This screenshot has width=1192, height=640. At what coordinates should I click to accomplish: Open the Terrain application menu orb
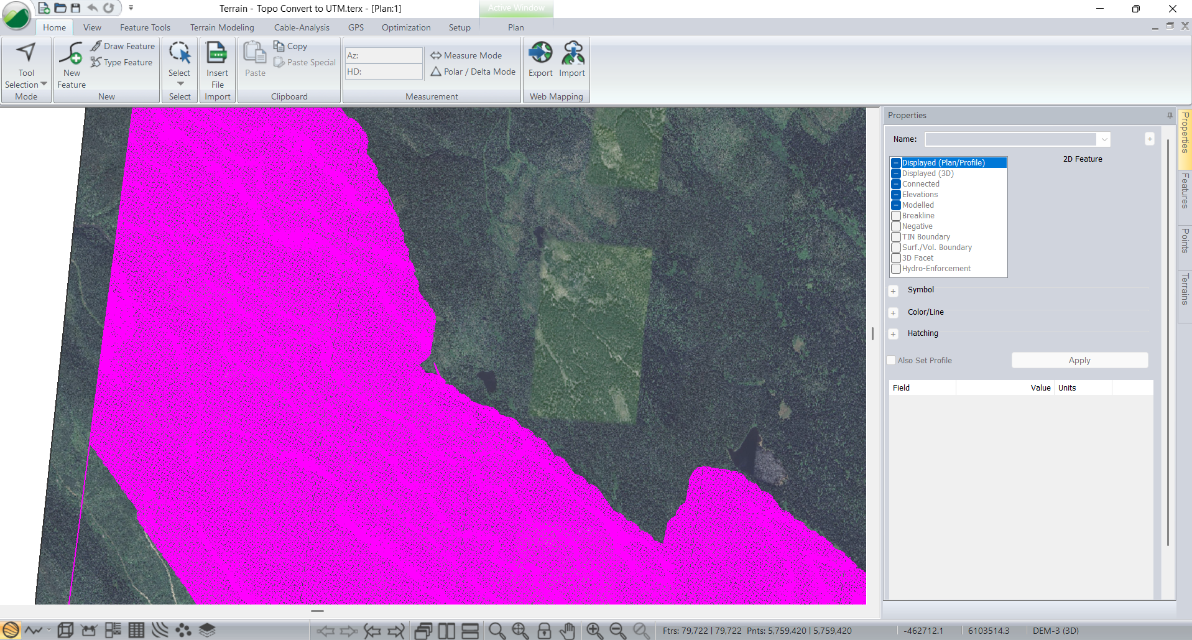17,16
